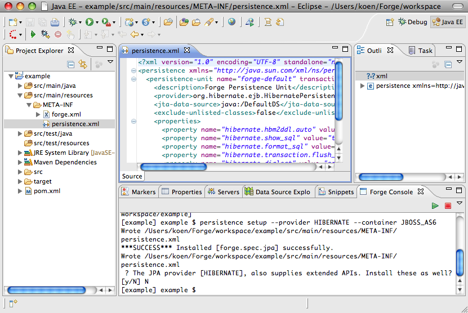The height and width of the screenshot is (313, 468).
Task: Click the bug with arrow toolbar icon
Action: click(x=46, y=34)
